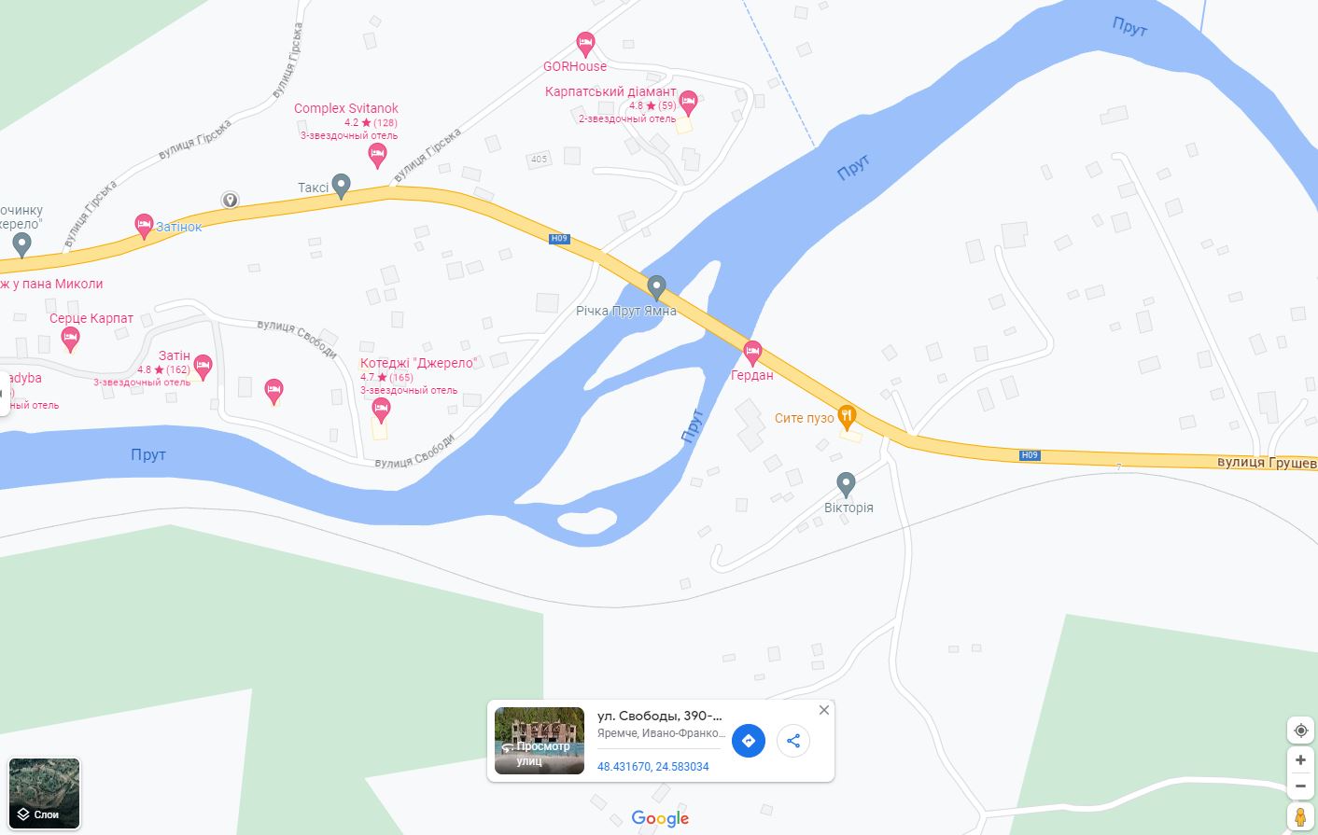1318x835 pixels.
Task: Center map on my location
Action: click(x=1300, y=731)
